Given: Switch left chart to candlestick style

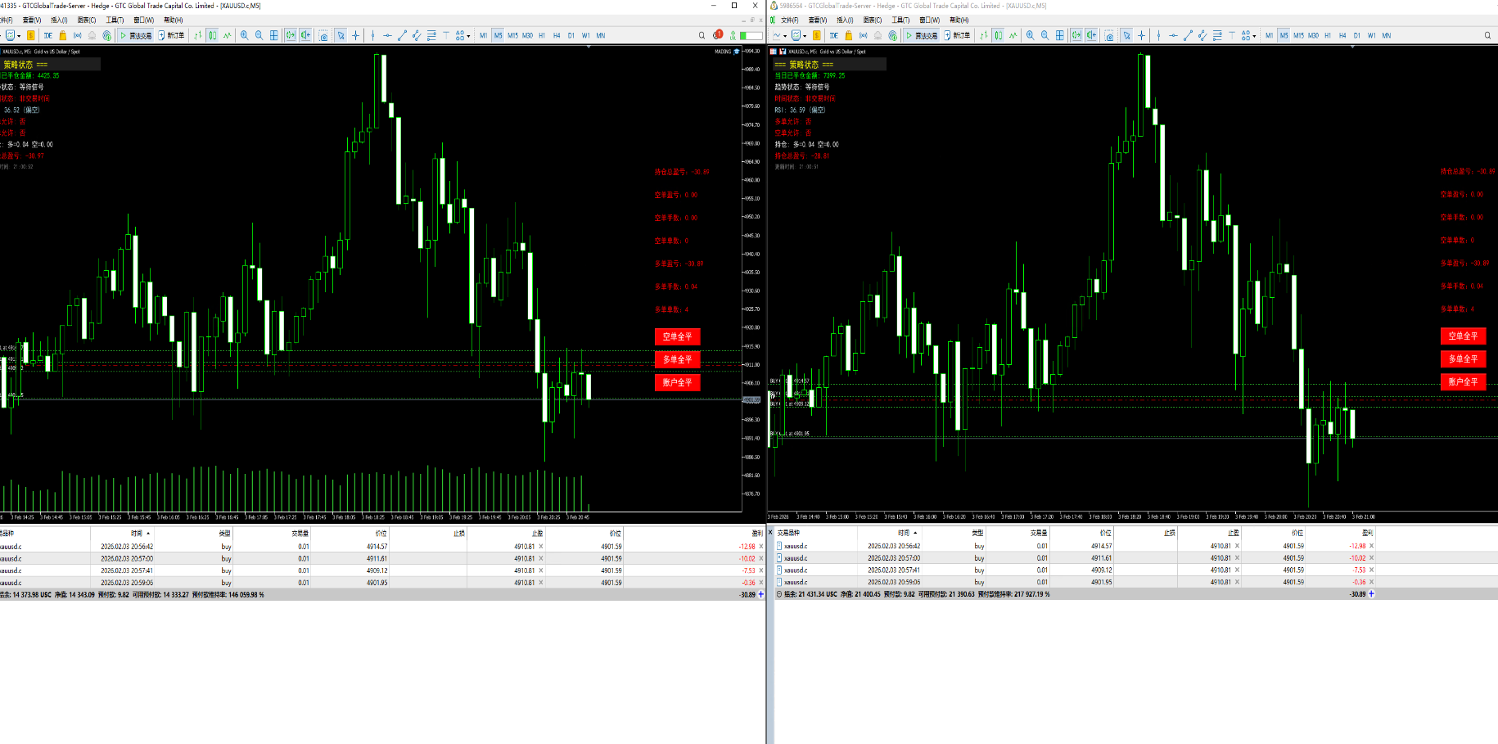Looking at the screenshot, I should coord(212,35).
